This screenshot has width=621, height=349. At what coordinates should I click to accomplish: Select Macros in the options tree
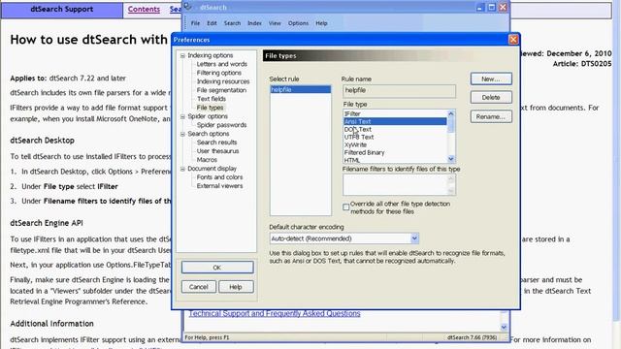point(207,160)
